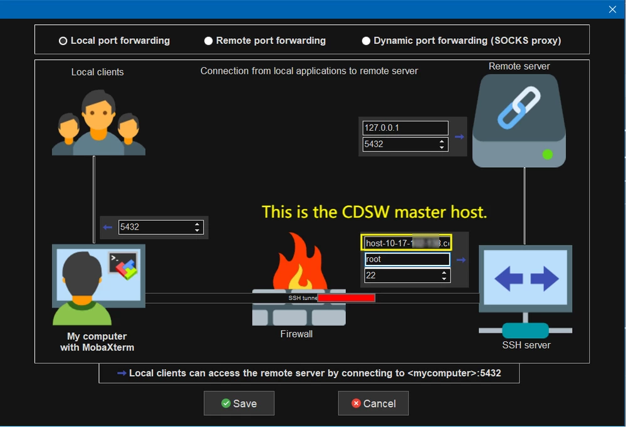Image resolution: width=626 pixels, height=427 pixels.
Task: Edit the SSH server hostname field
Action: tap(407, 243)
